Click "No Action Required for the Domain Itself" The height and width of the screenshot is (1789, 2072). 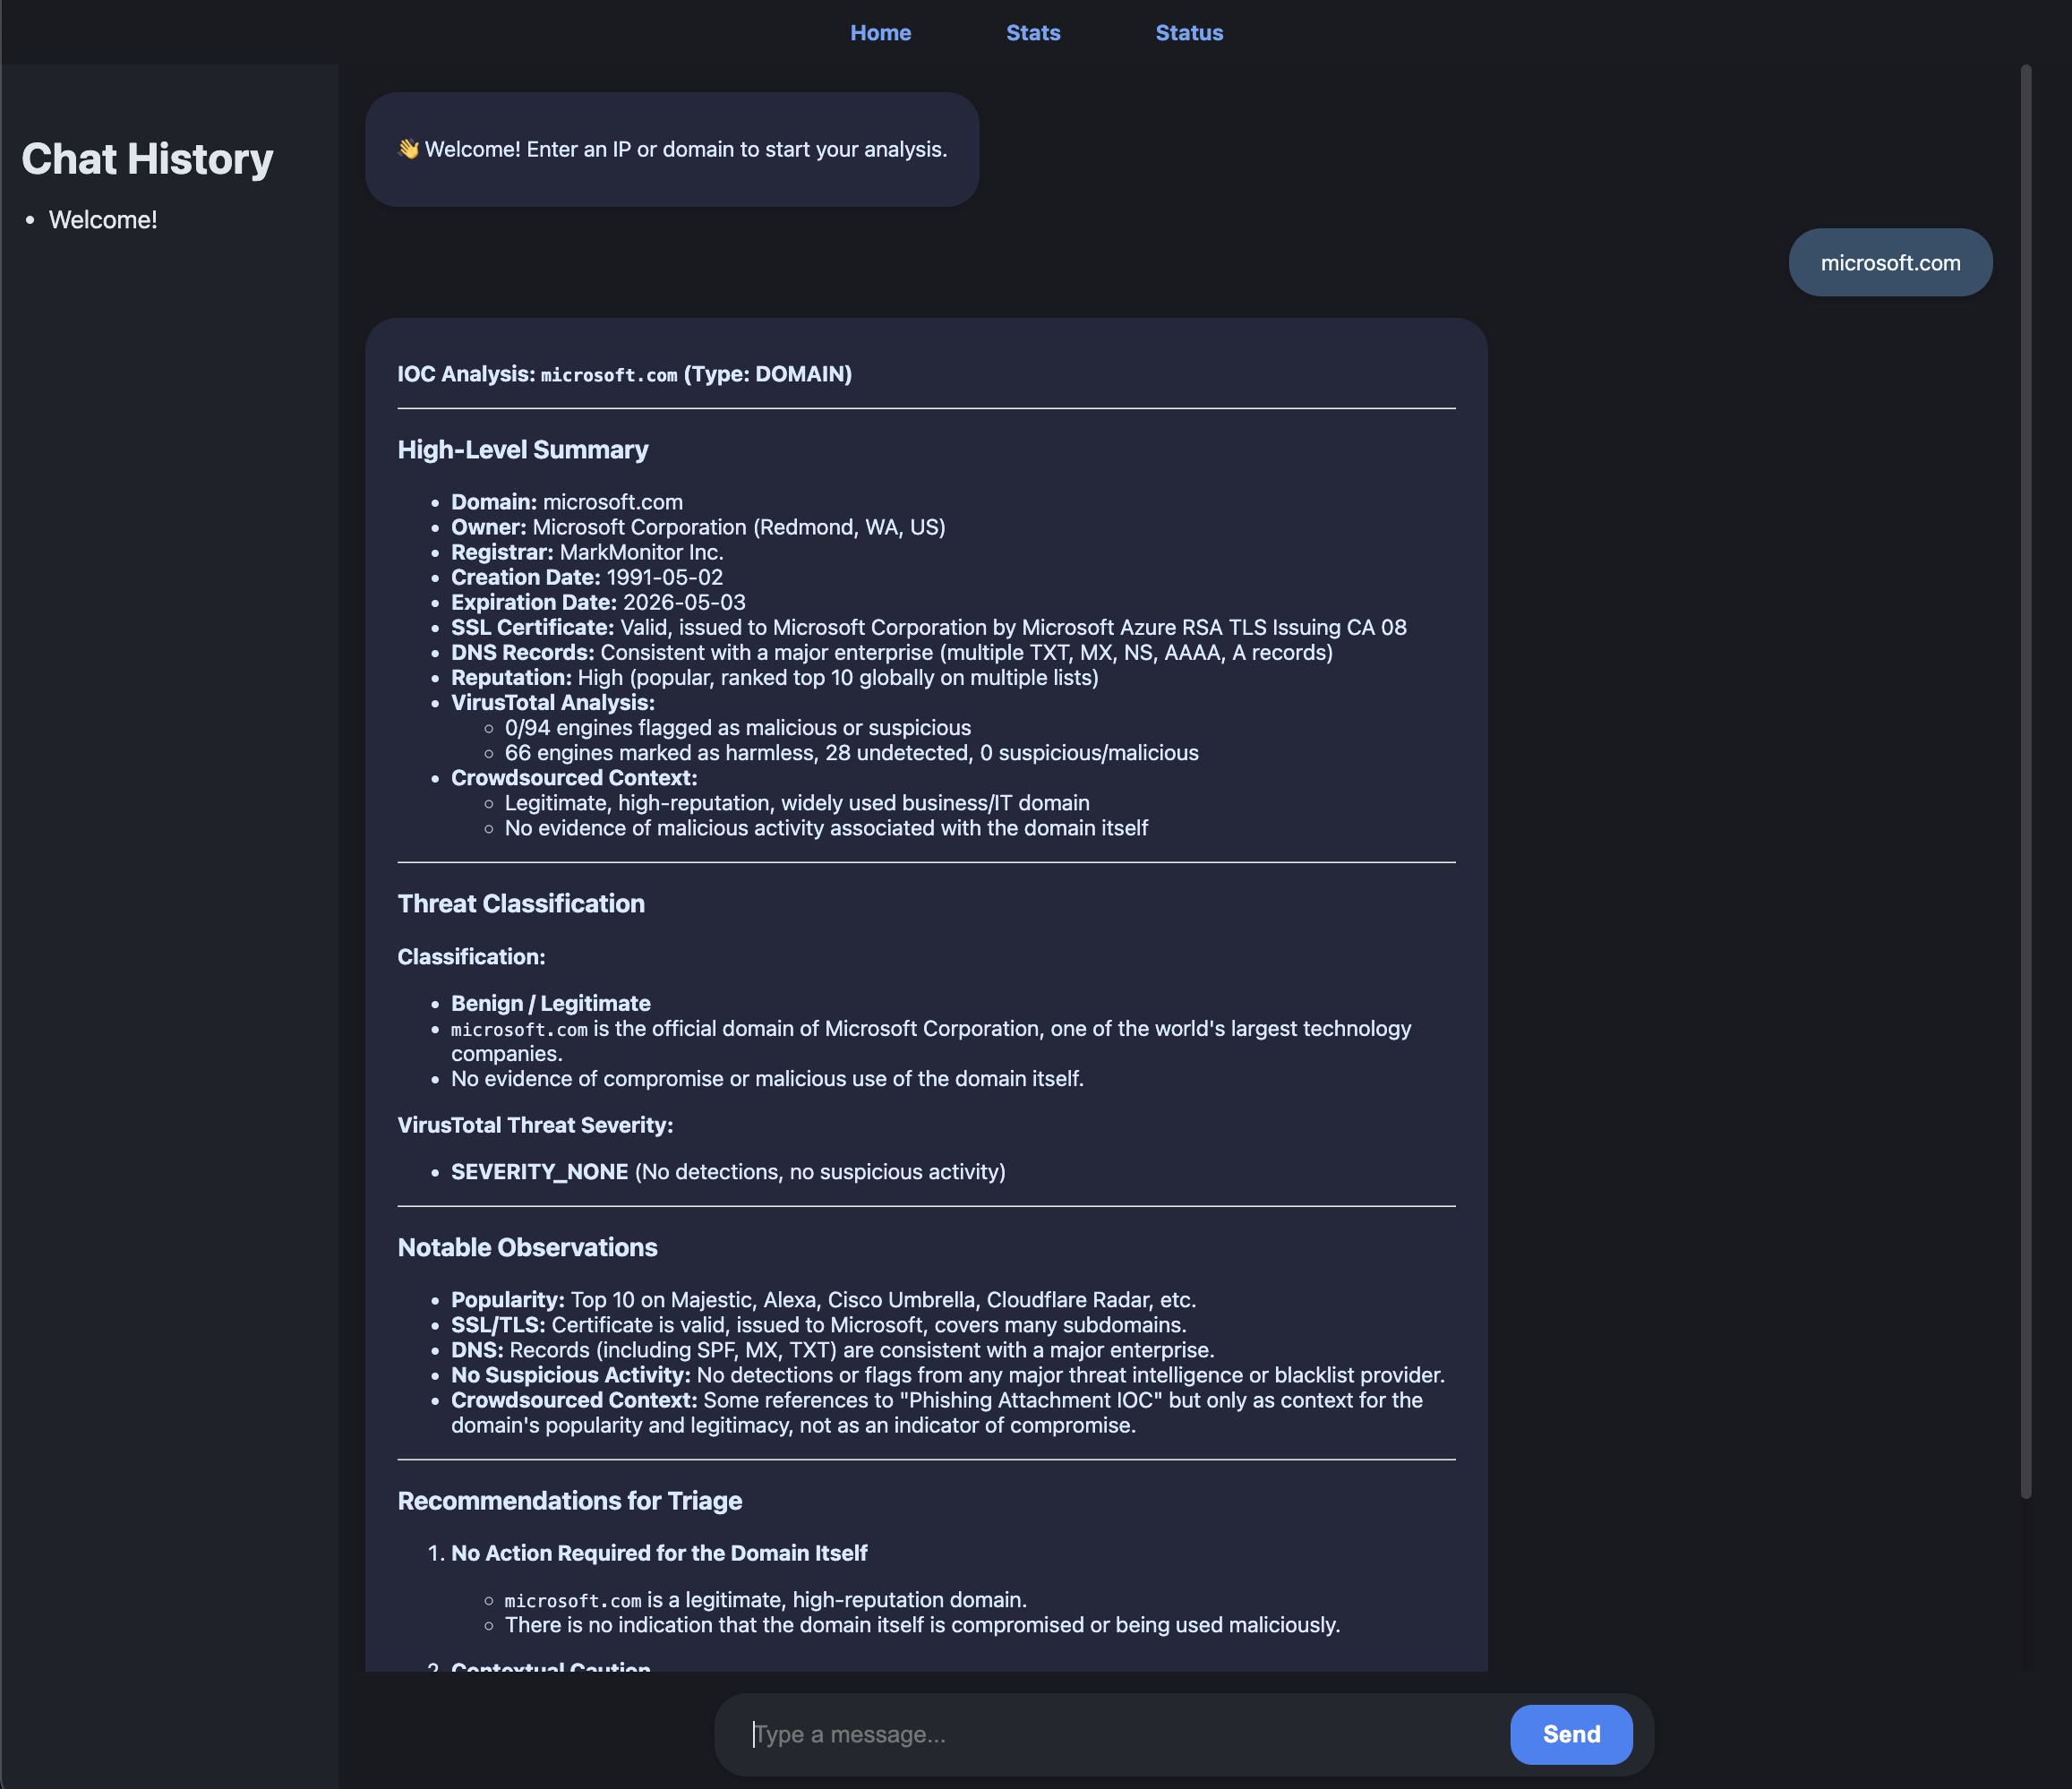point(659,1553)
